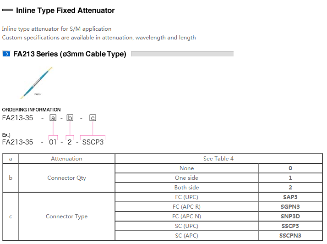Click the SGPN3 connector code
The height and width of the screenshot is (244, 327).
point(290,207)
